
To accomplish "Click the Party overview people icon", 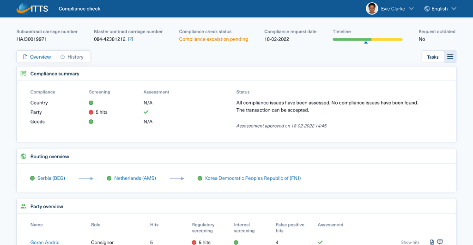I will (x=23, y=207).
